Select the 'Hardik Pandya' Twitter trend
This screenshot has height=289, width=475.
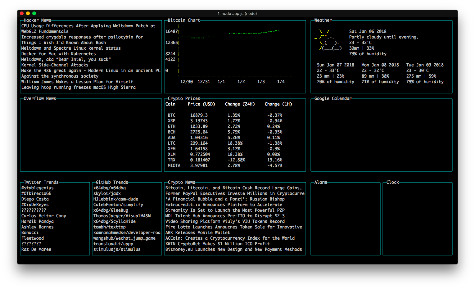(x=37, y=221)
